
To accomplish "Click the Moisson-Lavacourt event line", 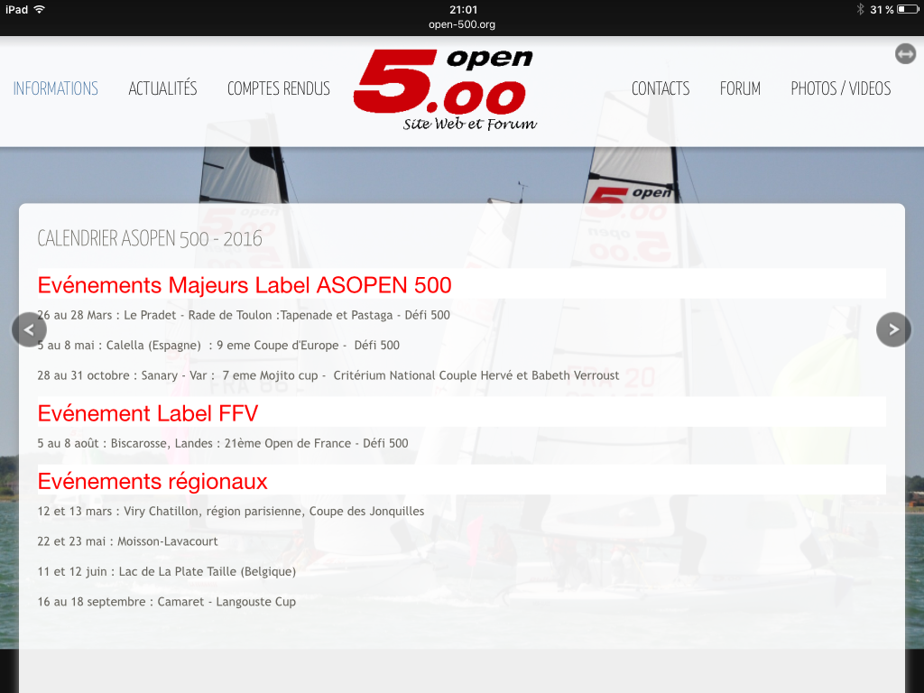I will point(127,541).
